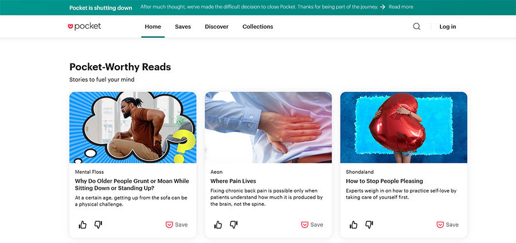516x243 pixels.
Task: Save the Mental Floss grunt article
Action: [177, 225]
